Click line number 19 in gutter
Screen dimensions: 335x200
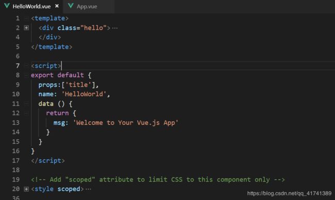coord(16,179)
